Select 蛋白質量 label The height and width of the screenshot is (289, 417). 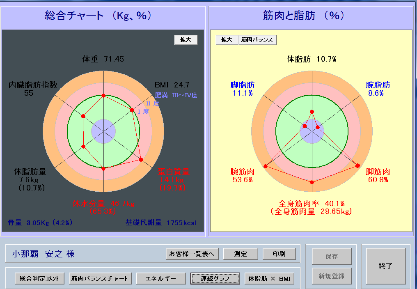pos(173,172)
